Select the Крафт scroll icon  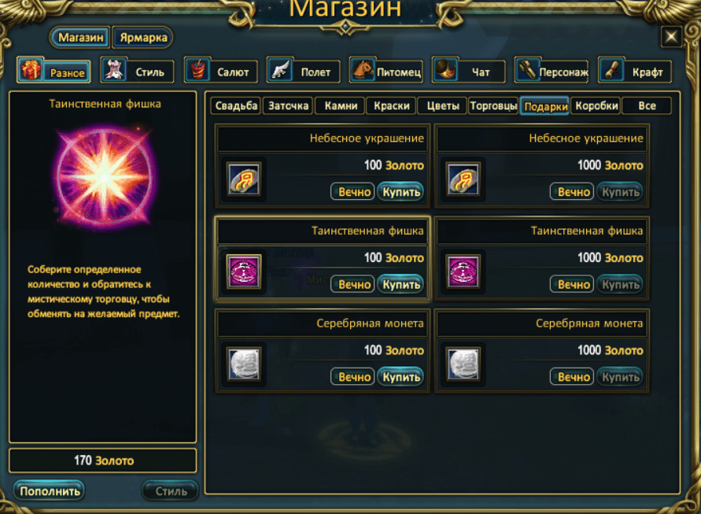pos(611,70)
